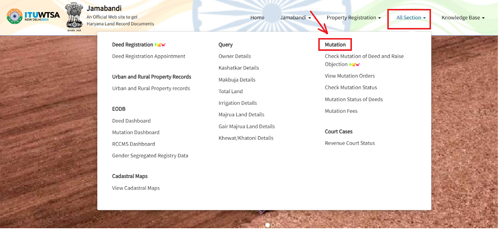The height and width of the screenshot is (230, 500).
Task: Open View Cadastral Maps
Action: [x=136, y=188]
